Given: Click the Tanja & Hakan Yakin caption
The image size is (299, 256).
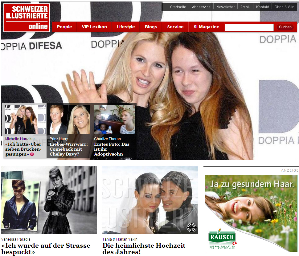Looking at the screenshot, I should 120,239.
